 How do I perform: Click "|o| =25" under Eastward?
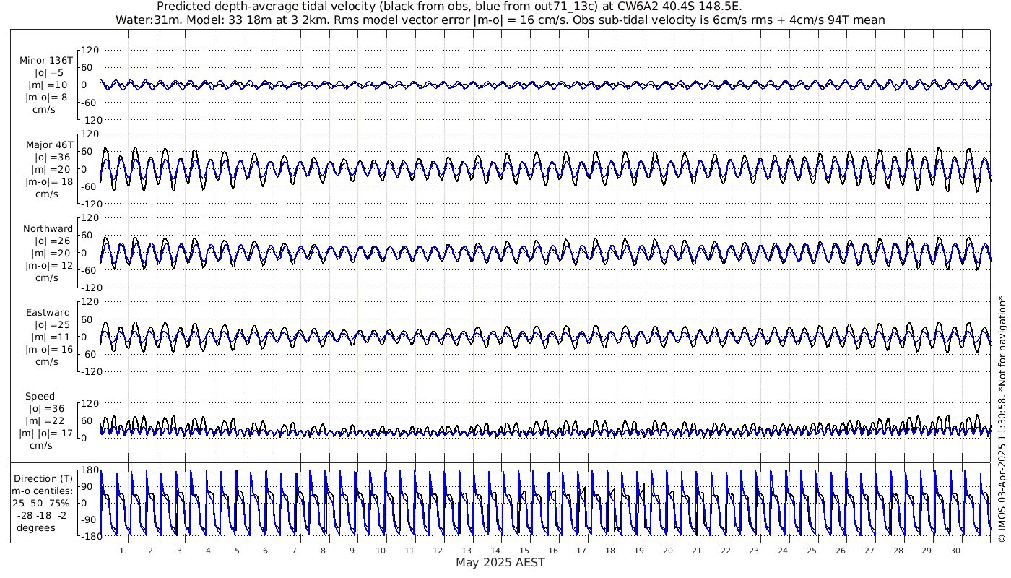point(51,324)
